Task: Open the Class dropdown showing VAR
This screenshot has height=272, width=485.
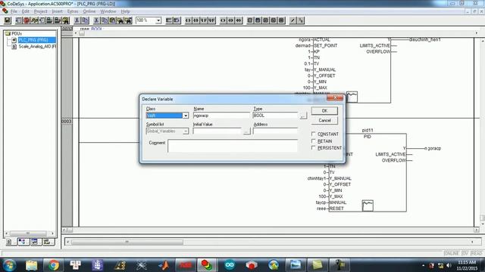Action: 186,116
